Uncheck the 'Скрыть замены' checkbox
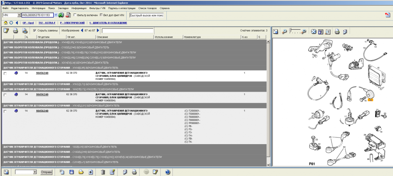Viewport: 393px width, 176px height. tap(34, 31)
